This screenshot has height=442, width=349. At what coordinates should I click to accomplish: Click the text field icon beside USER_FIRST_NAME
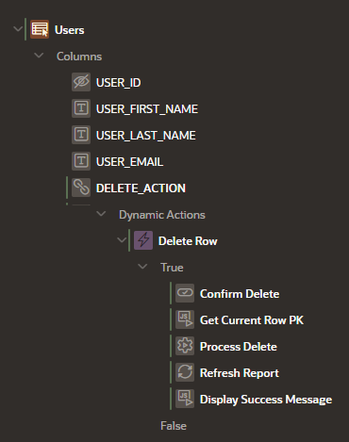click(x=81, y=108)
